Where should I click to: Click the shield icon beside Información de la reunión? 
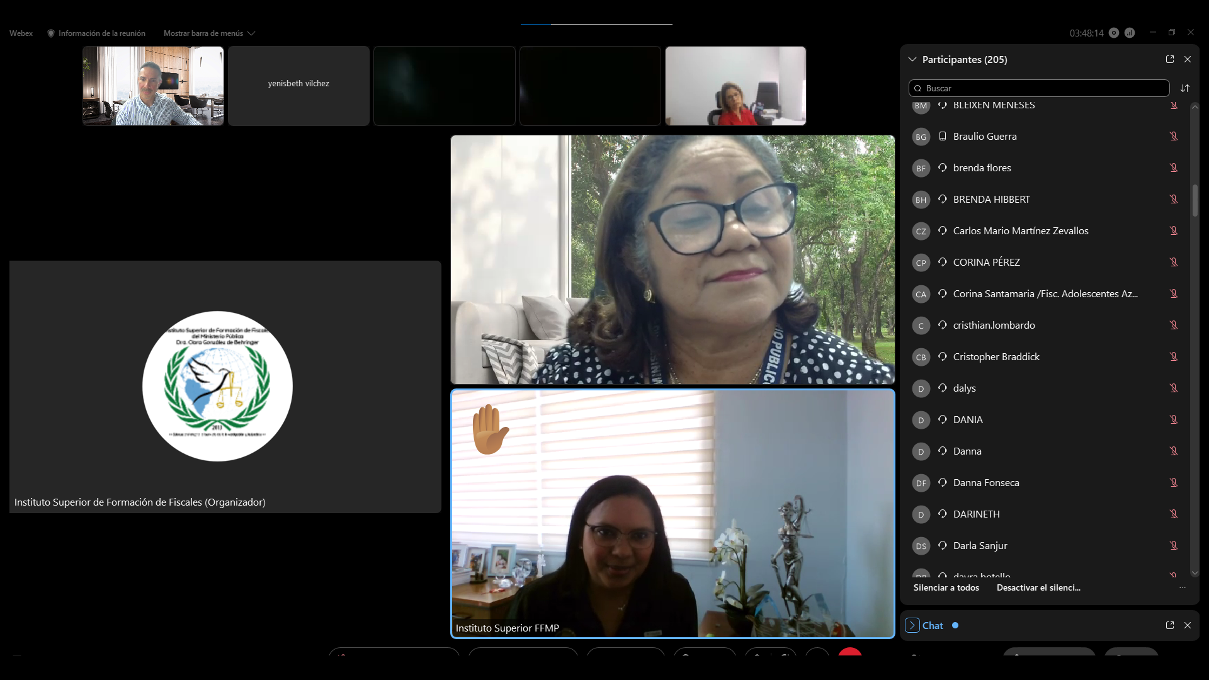click(x=51, y=33)
